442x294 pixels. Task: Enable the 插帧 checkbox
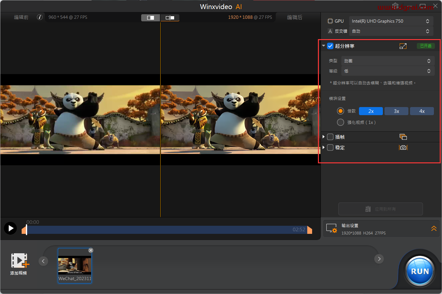click(x=330, y=137)
